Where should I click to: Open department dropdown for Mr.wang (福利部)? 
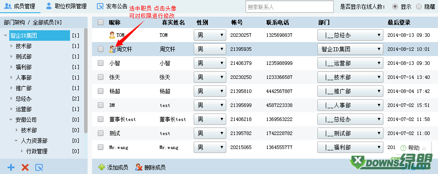[x=350, y=147]
